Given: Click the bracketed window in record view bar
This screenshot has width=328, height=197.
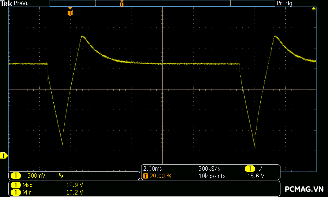Looking at the screenshot, I should click(162, 3).
